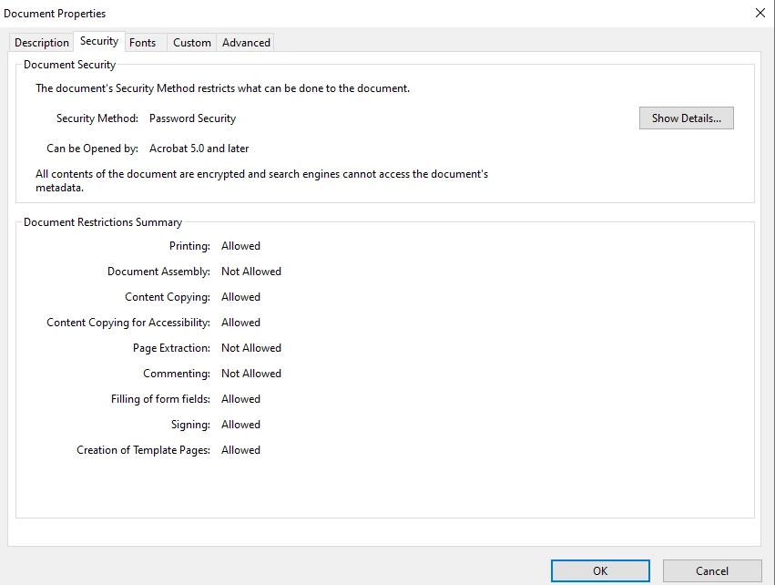Confirm with the OK button

pos(600,570)
